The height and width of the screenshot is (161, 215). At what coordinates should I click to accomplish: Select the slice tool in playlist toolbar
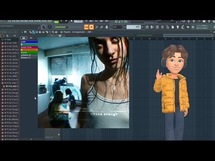tap(47, 32)
